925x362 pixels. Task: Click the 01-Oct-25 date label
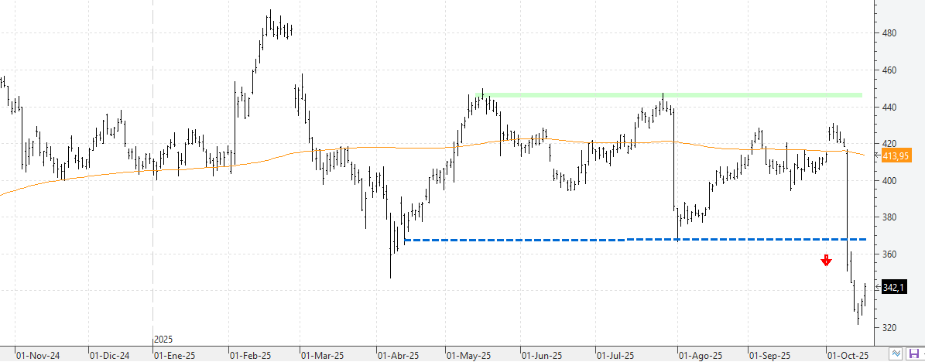pyautogui.click(x=846, y=356)
